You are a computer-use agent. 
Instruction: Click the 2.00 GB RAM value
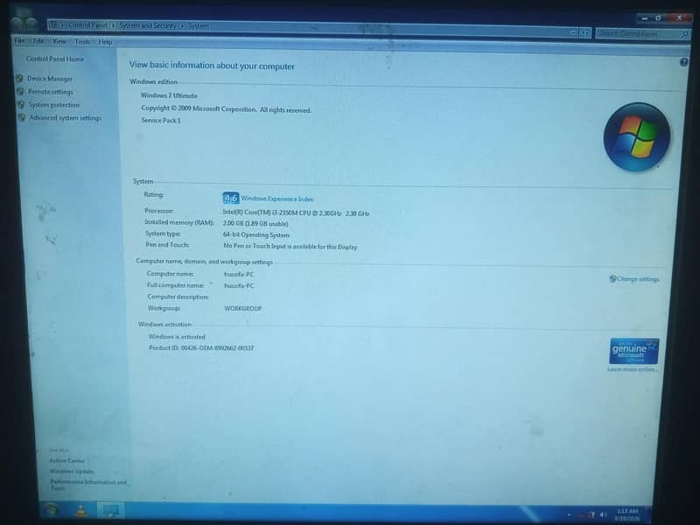(255, 224)
